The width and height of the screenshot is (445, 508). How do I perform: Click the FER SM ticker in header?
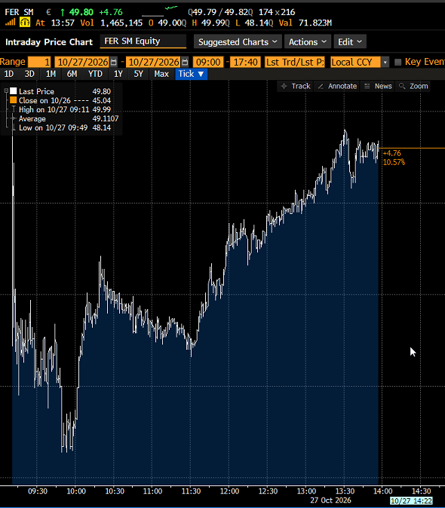pos(19,12)
